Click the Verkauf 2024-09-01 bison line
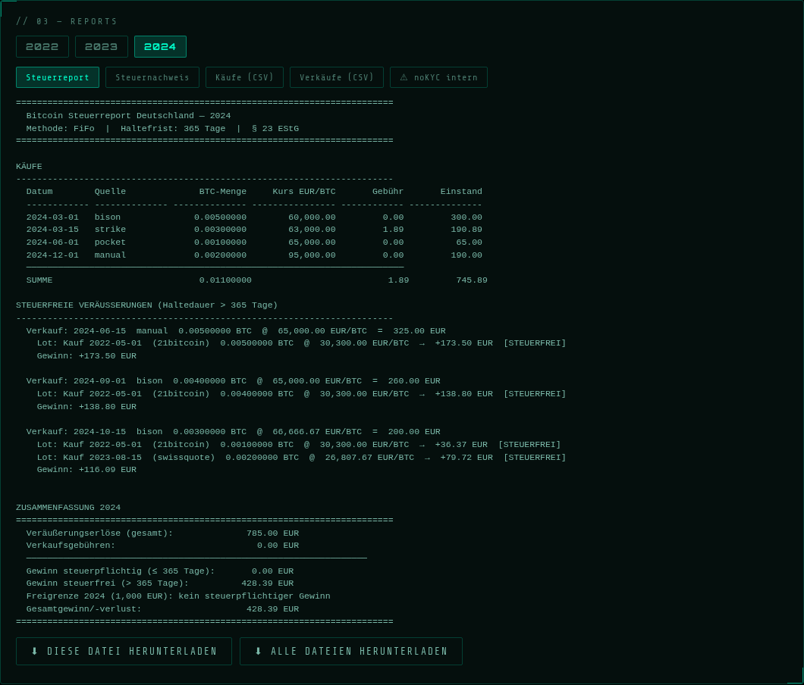 tap(234, 381)
